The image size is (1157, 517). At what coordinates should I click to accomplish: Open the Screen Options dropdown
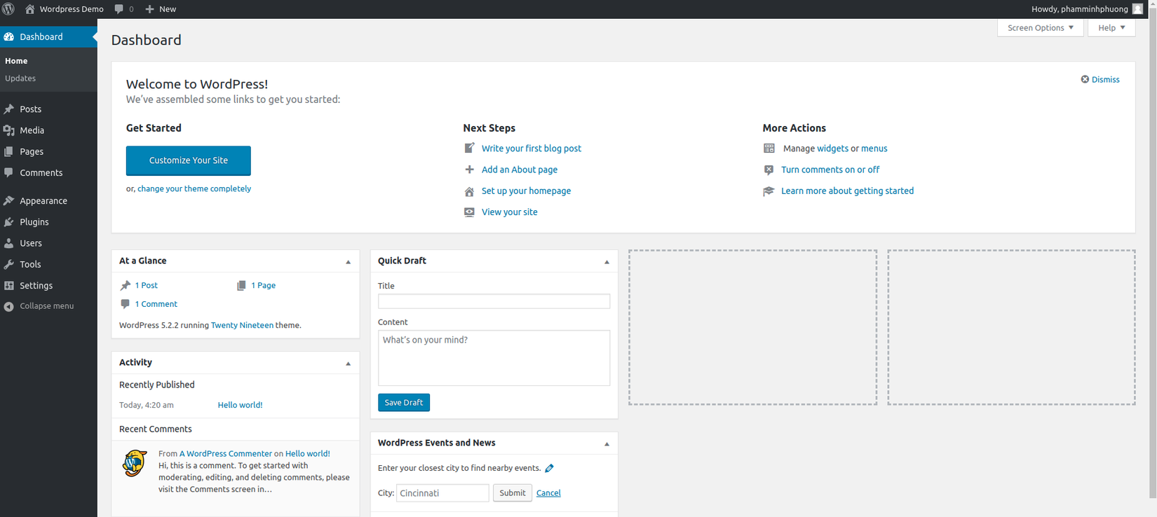[x=1040, y=28]
